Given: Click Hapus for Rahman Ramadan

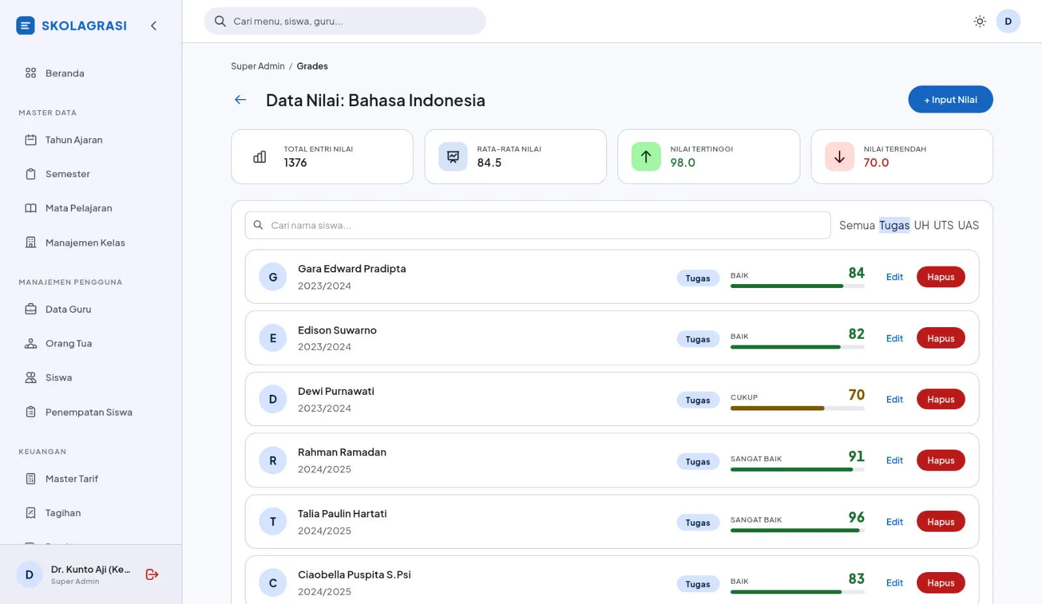Looking at the screenshot, I should click(940, 461).
